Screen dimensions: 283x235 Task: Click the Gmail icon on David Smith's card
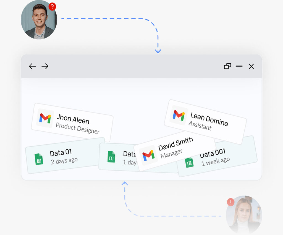[148, 156]
